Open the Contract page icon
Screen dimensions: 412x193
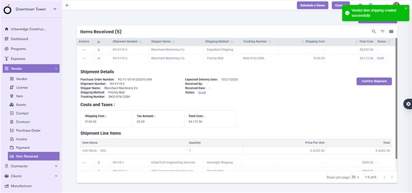pos(11,122)
